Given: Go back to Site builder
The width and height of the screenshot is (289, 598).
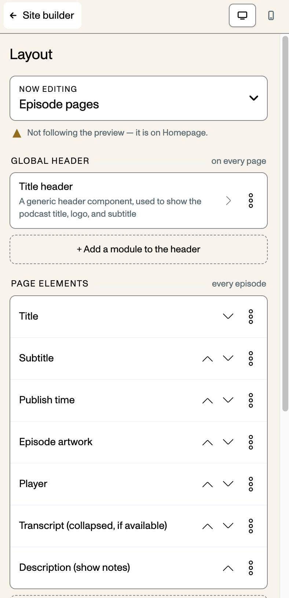Looking at the screenshot, I should (43, 15).
